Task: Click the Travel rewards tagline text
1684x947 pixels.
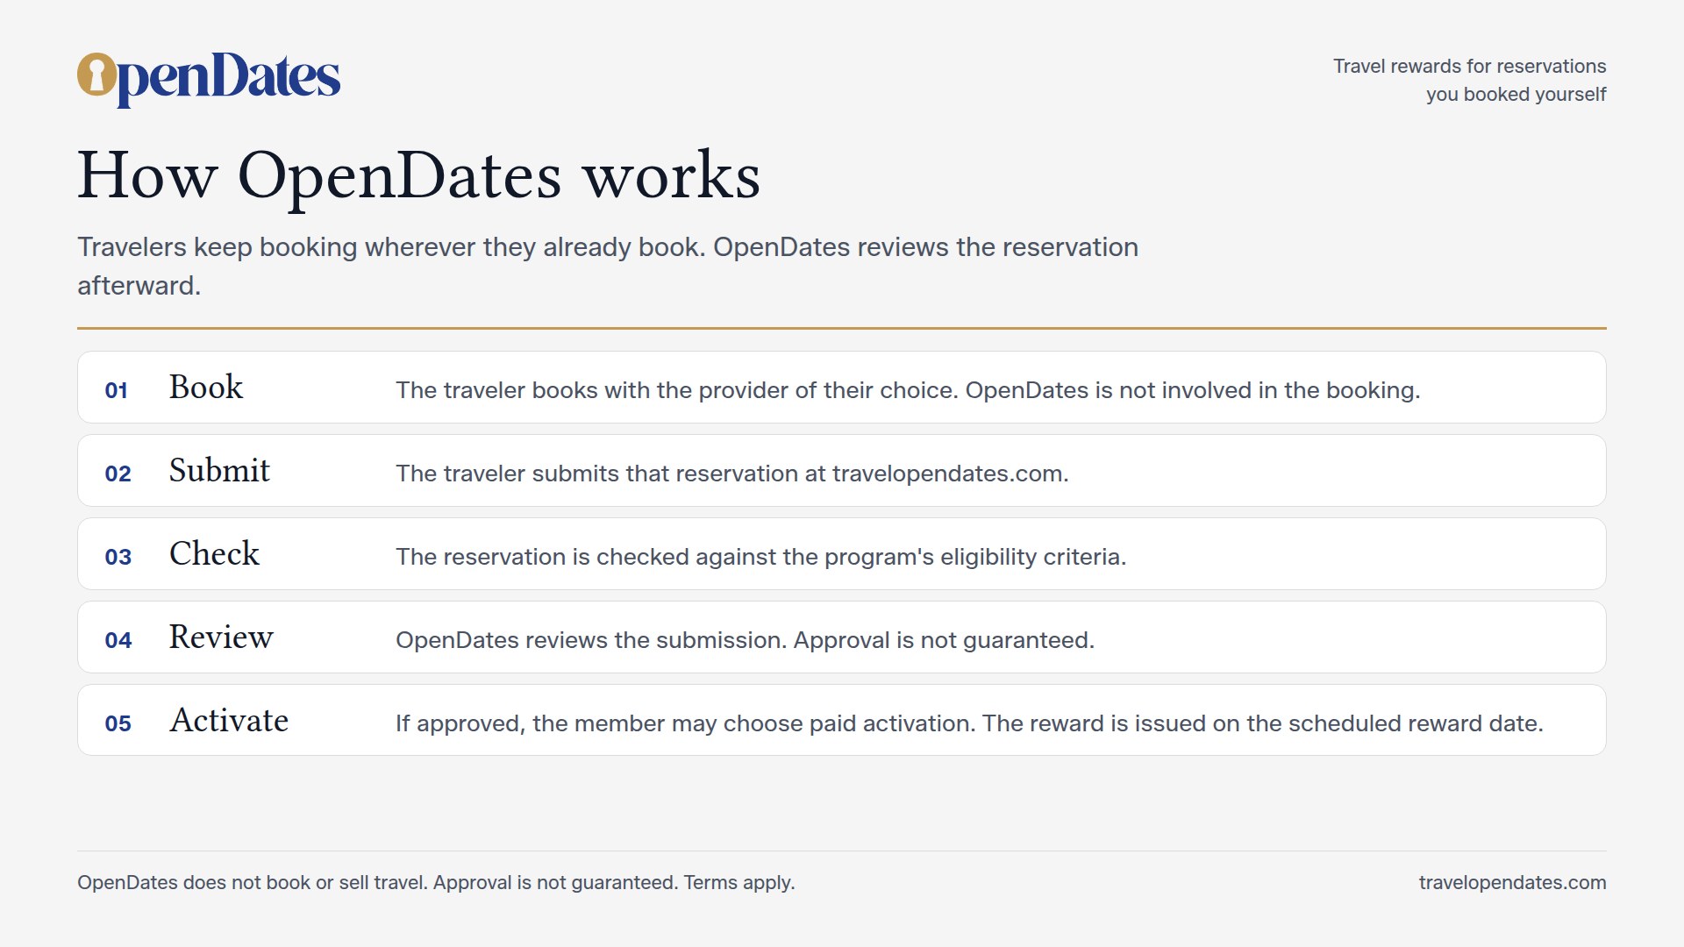Action: tap(1470, 80)
